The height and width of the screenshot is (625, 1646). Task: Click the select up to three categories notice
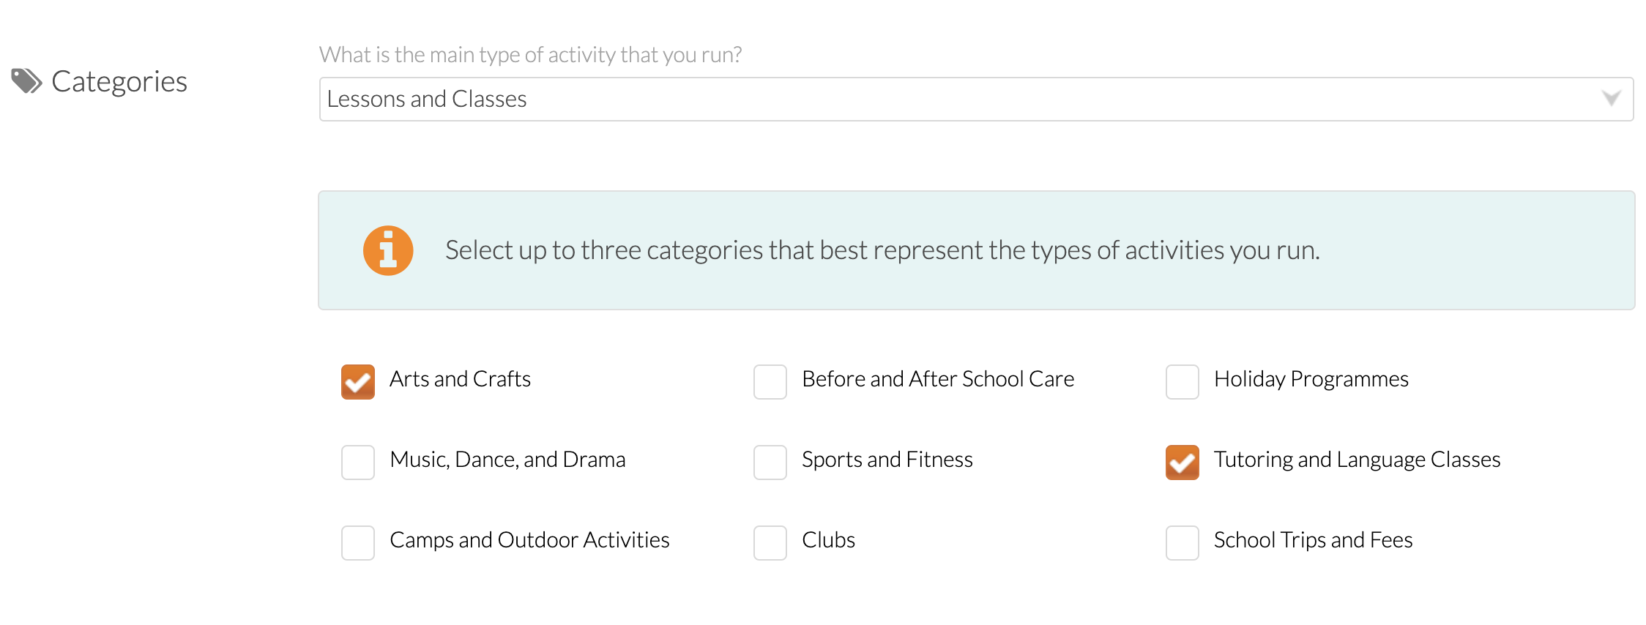977,250
